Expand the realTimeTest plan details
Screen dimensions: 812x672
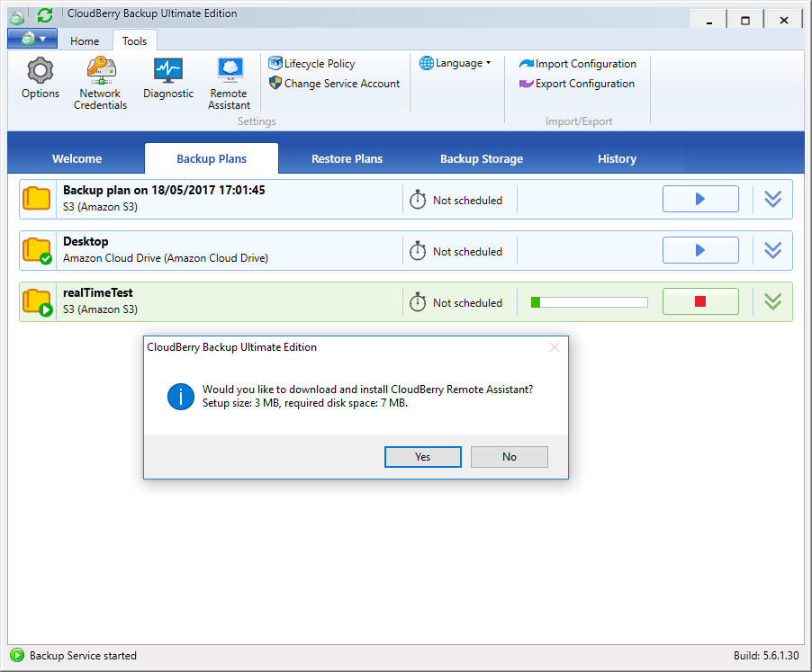pos(772,301)
